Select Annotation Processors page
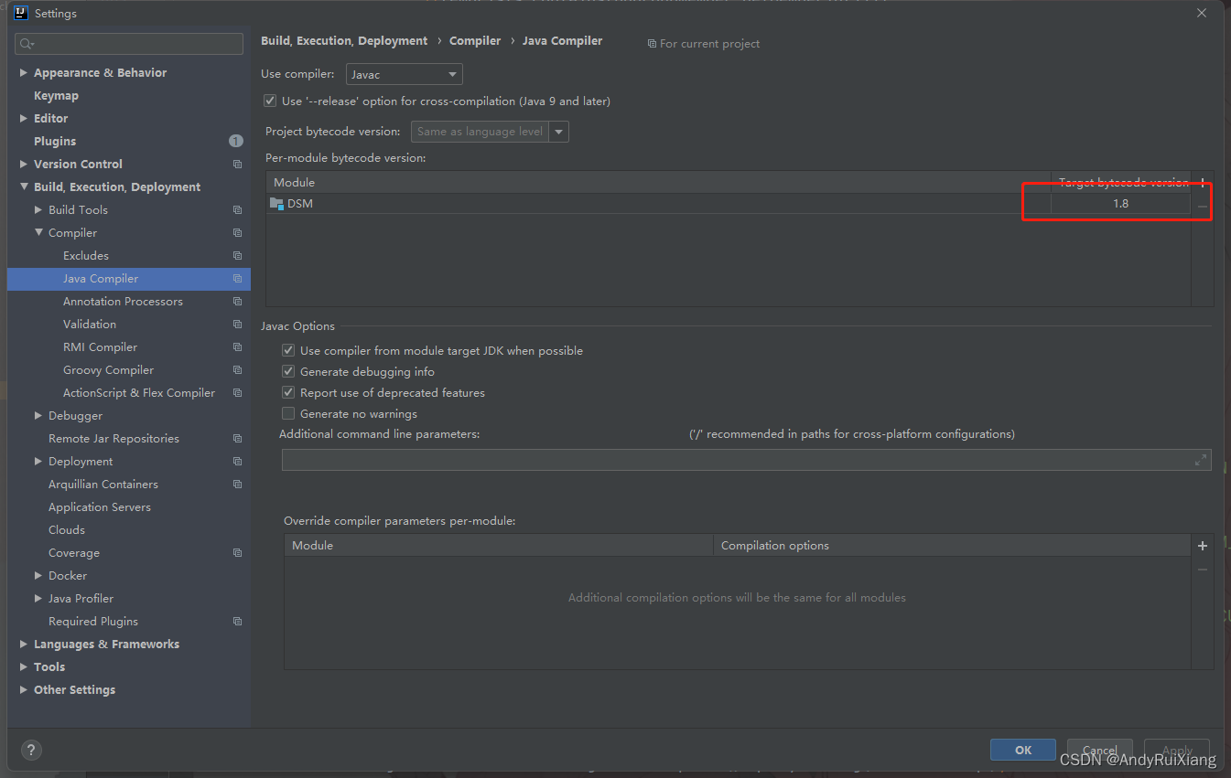 [x=123, y=301]
